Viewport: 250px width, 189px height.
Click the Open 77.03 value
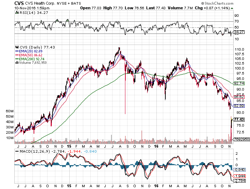tap(91, 8)
